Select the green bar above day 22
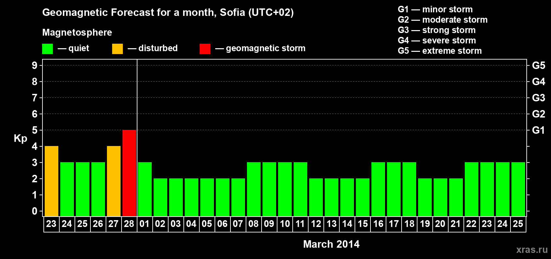551x259 pixels. tap(472, 189)
